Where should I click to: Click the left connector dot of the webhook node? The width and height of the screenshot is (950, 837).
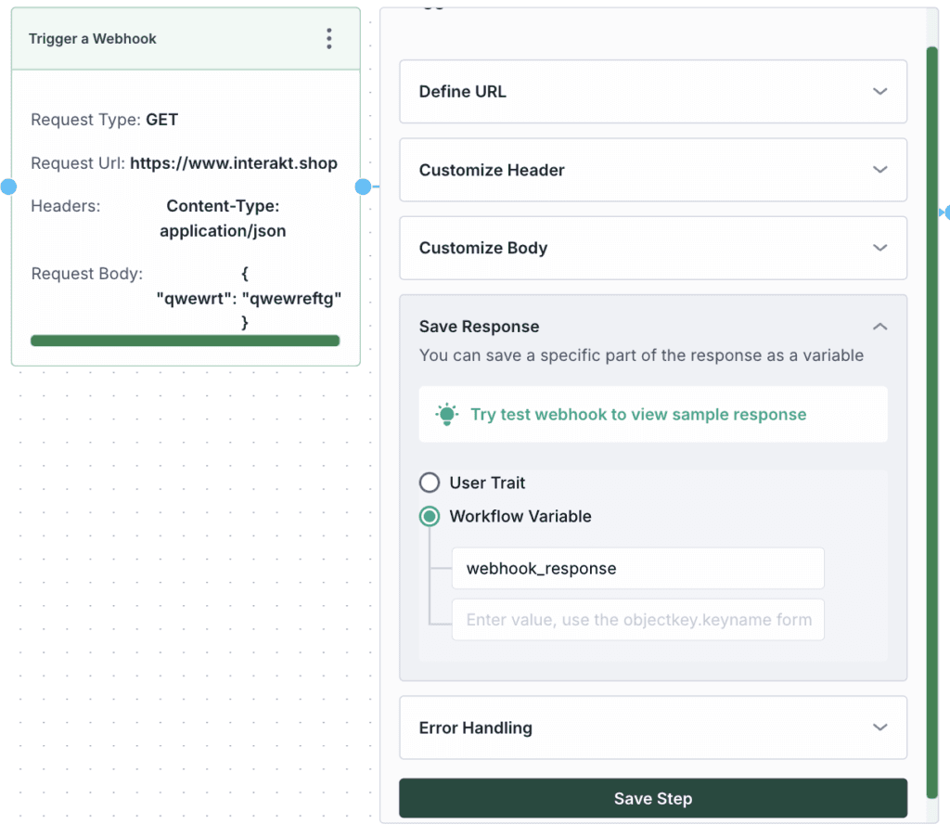pos(8,187)
